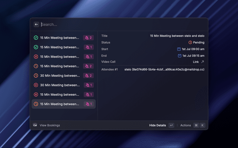Click calendar icon beside the Start date
The height and width of the screenshot is (148, 238).
pos(179,49)
